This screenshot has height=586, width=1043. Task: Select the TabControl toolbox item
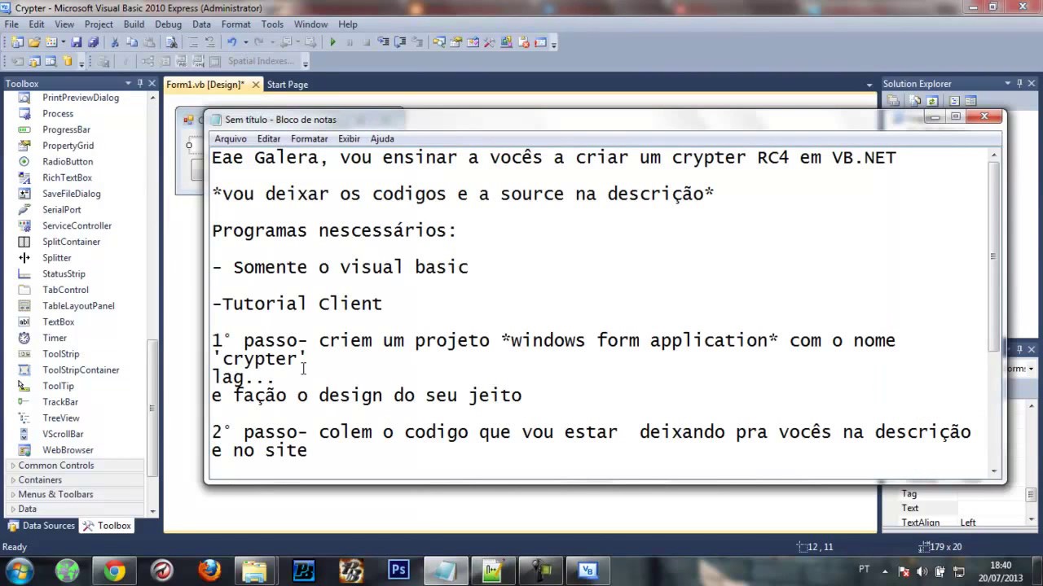coord(65,290)
